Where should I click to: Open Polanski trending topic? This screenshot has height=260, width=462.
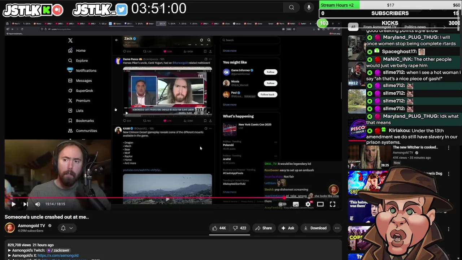tap(228, 145)
